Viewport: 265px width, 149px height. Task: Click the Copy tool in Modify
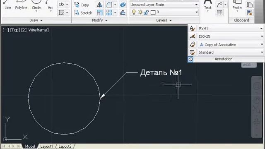coord(82,5)
